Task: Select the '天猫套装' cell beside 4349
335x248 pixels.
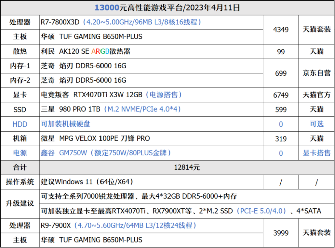Action: click(317, 30)
